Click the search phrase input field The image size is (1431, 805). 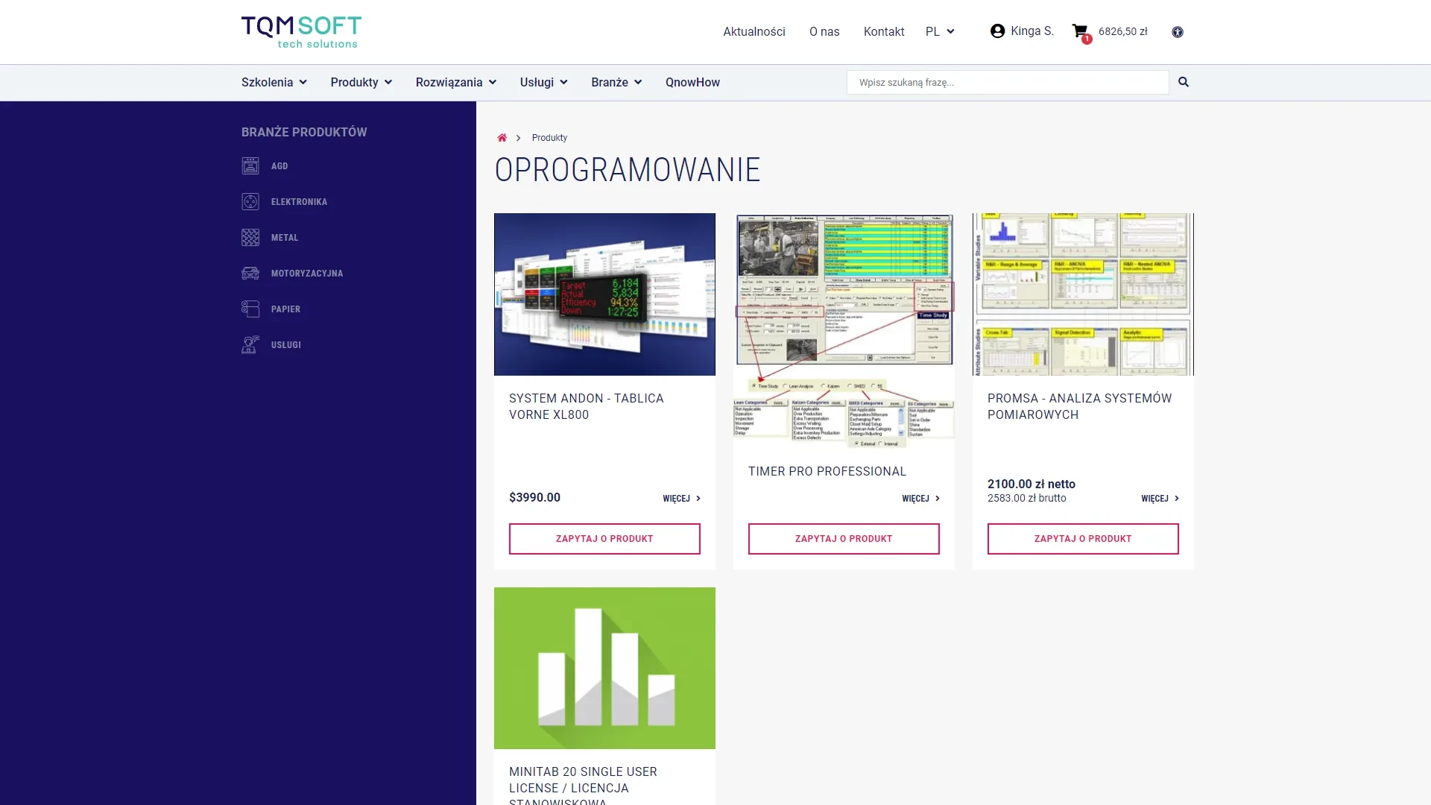coord(1008,82)
